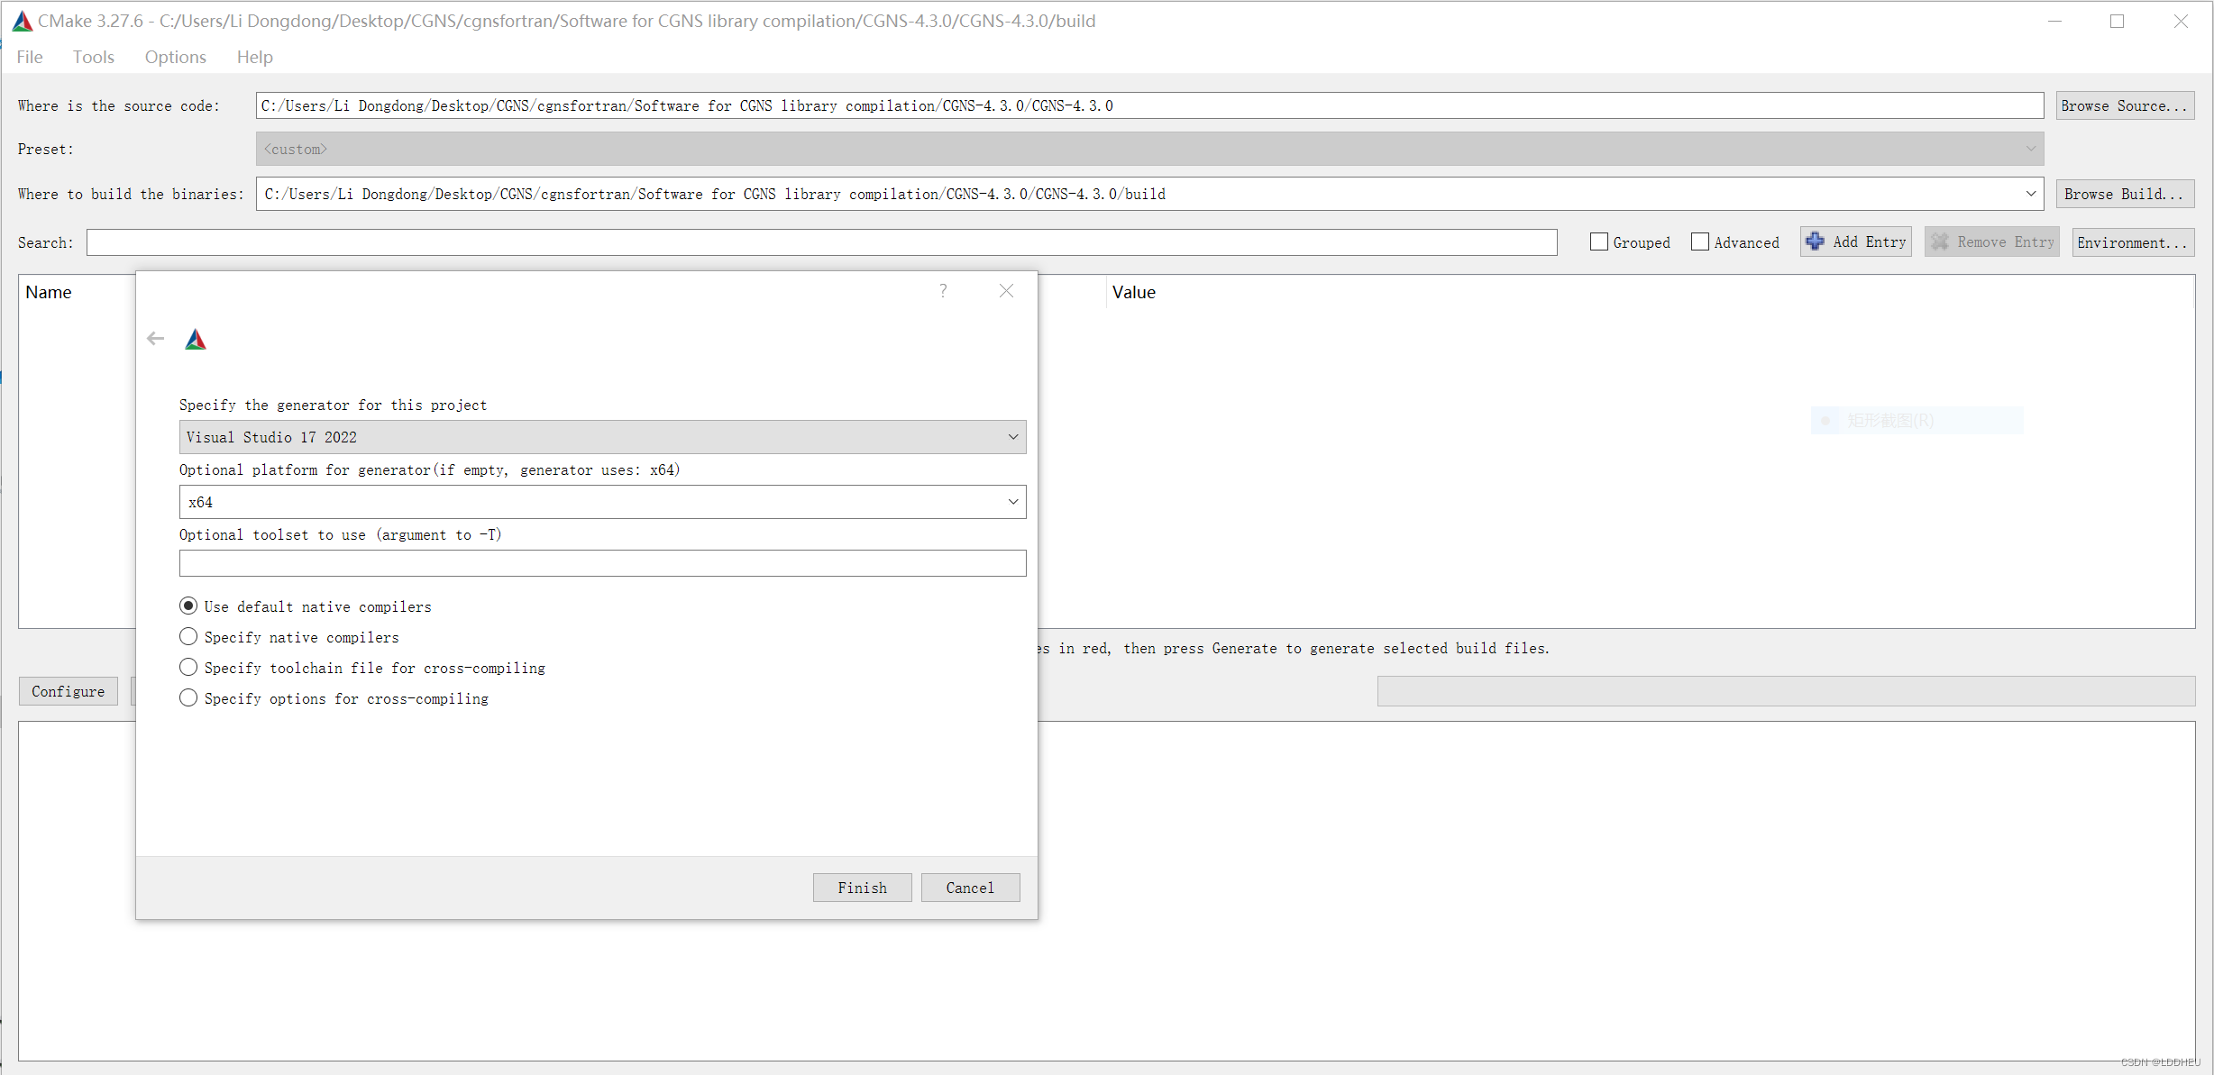Click the Environment button
This screenshot has height=1075, width=2214.
pyautogui.click(x=2133, y=242)
